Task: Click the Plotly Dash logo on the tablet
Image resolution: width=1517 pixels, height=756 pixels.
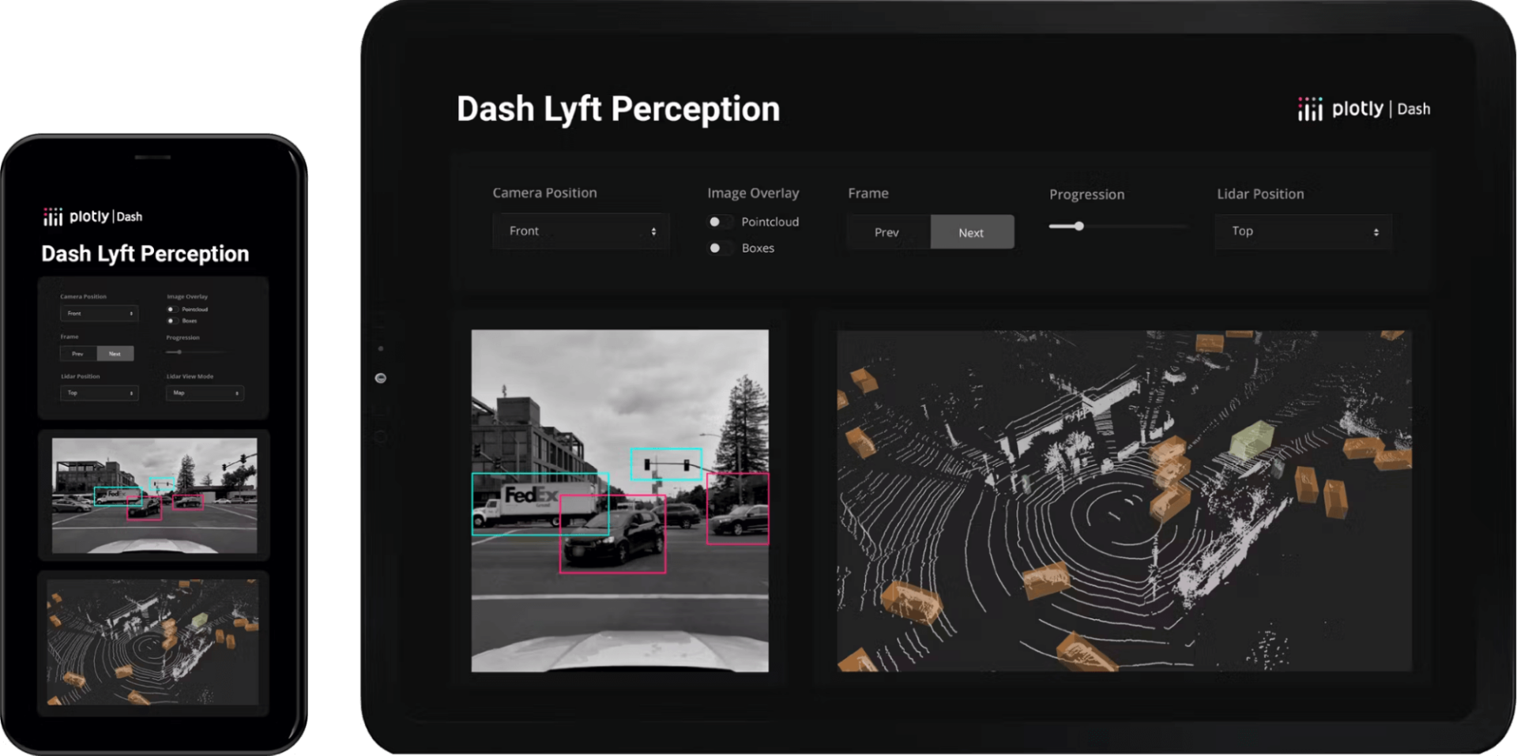Action: click(1364, 109)
